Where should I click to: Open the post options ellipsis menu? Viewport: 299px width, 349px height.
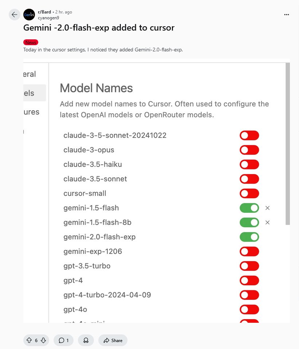(287, 15)
